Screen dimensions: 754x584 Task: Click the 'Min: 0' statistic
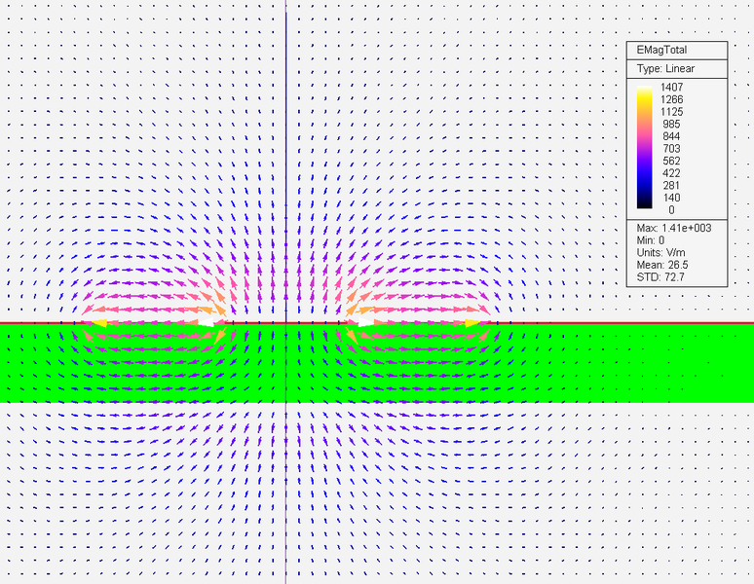click(x=650, y=240)
